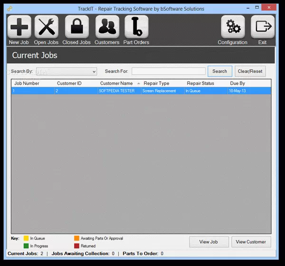
Task: Click the New Job plus icon
Action: click(19, 27)
